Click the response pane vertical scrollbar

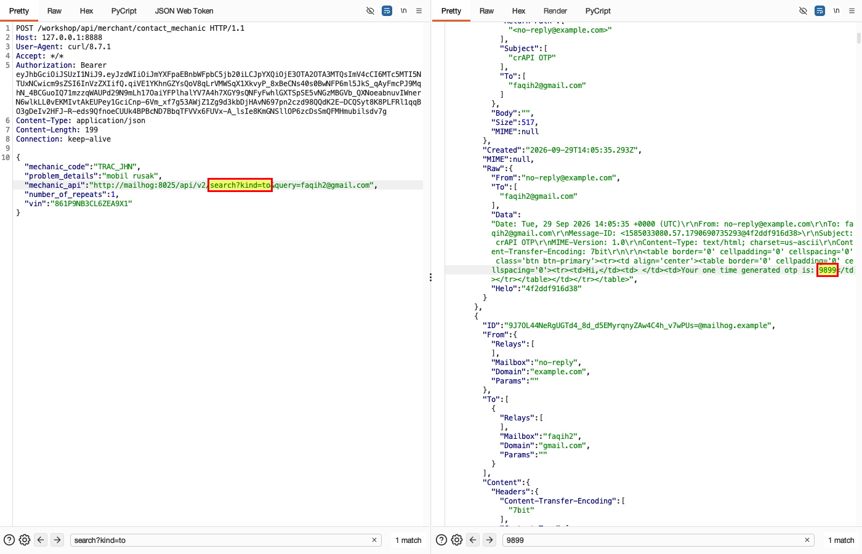[x=858, y=38]
